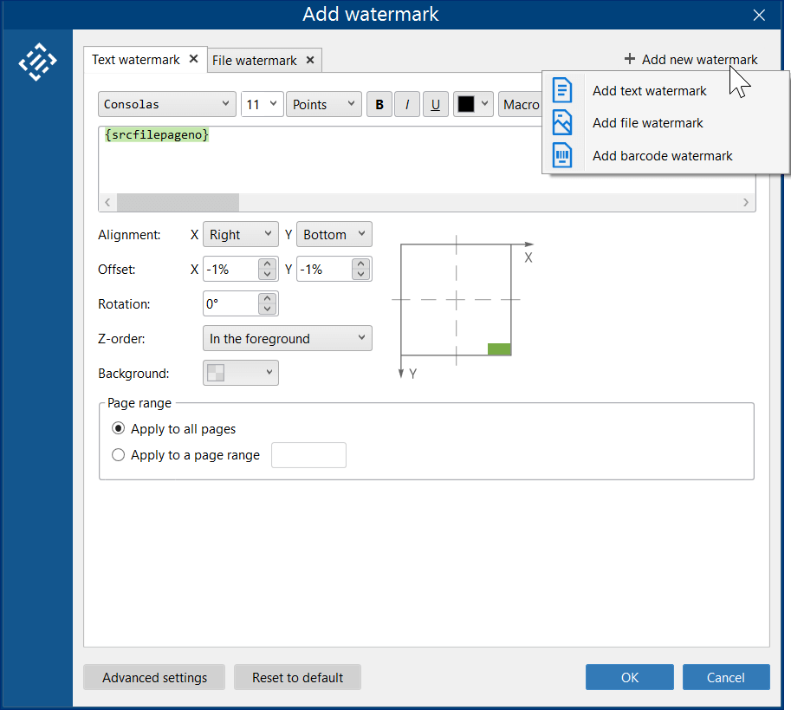
Task: Choose Add text watermark from menu
Action: [x=649, y=91]
